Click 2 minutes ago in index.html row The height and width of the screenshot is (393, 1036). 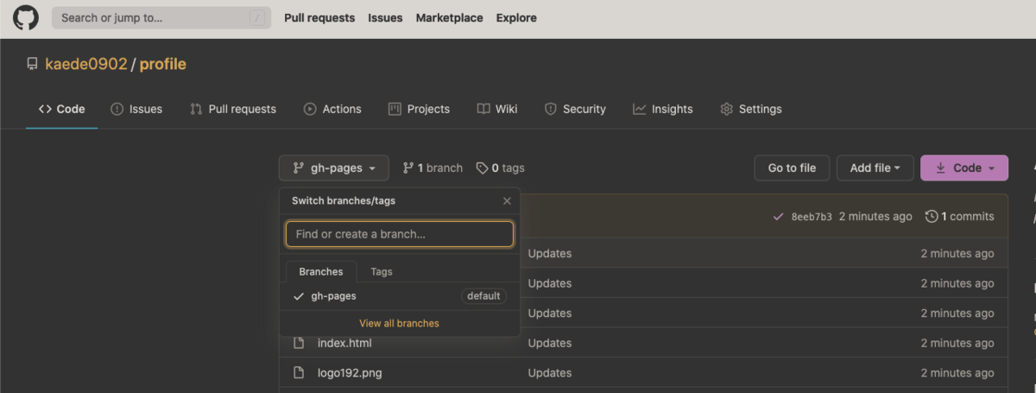[x=957, y=343]
